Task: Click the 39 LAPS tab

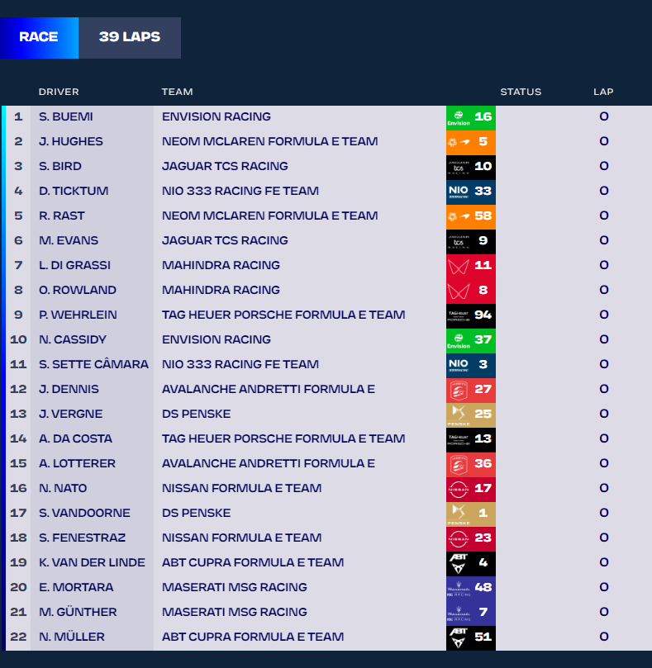Action: coord(130,37)
